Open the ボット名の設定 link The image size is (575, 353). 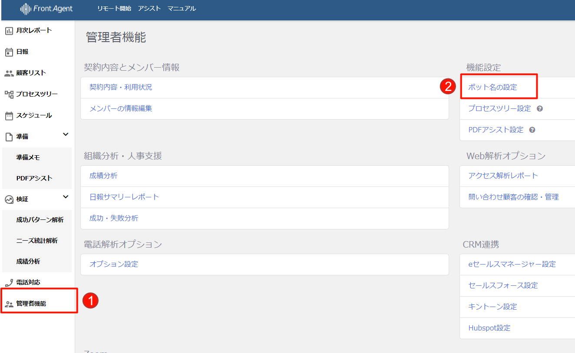(x=492, y=88)
